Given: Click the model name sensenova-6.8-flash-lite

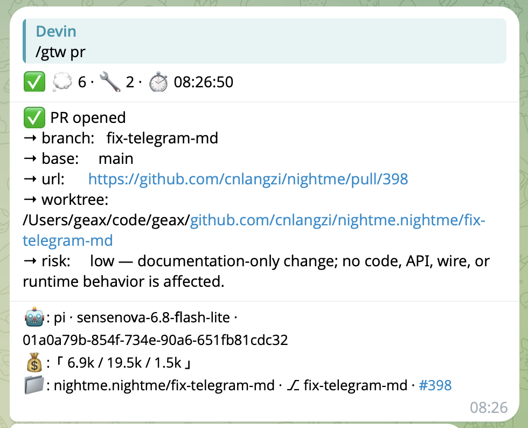Looking at the screenshot, I should (x=153, y=317).
